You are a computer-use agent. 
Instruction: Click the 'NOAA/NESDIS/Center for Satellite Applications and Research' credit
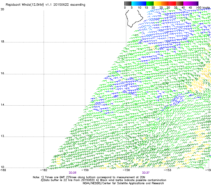(123, 183)
